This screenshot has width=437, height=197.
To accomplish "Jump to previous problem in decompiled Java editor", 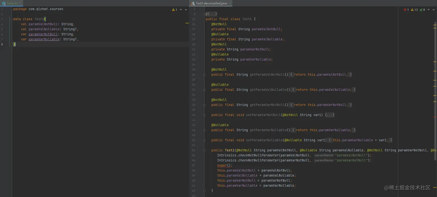I will pyautogui.click(x=429, y=10).
